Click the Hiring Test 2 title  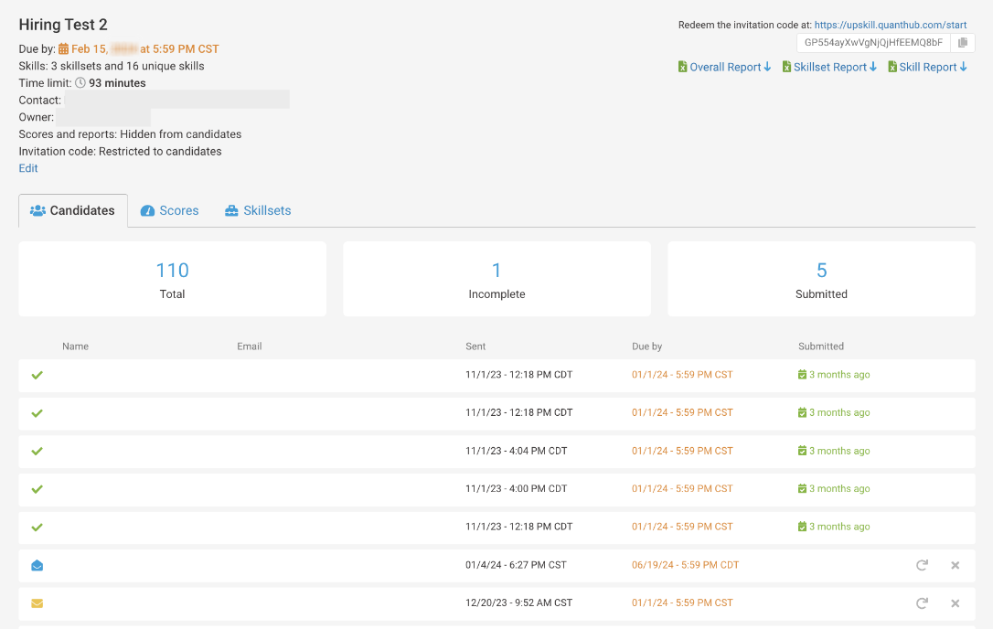point(63,25)
